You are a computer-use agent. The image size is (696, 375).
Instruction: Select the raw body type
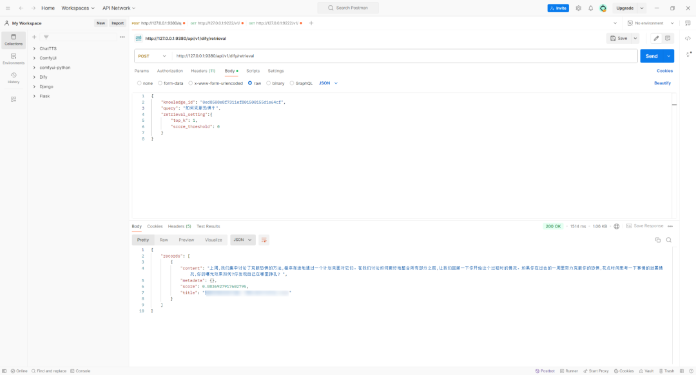tap(250, 83)
